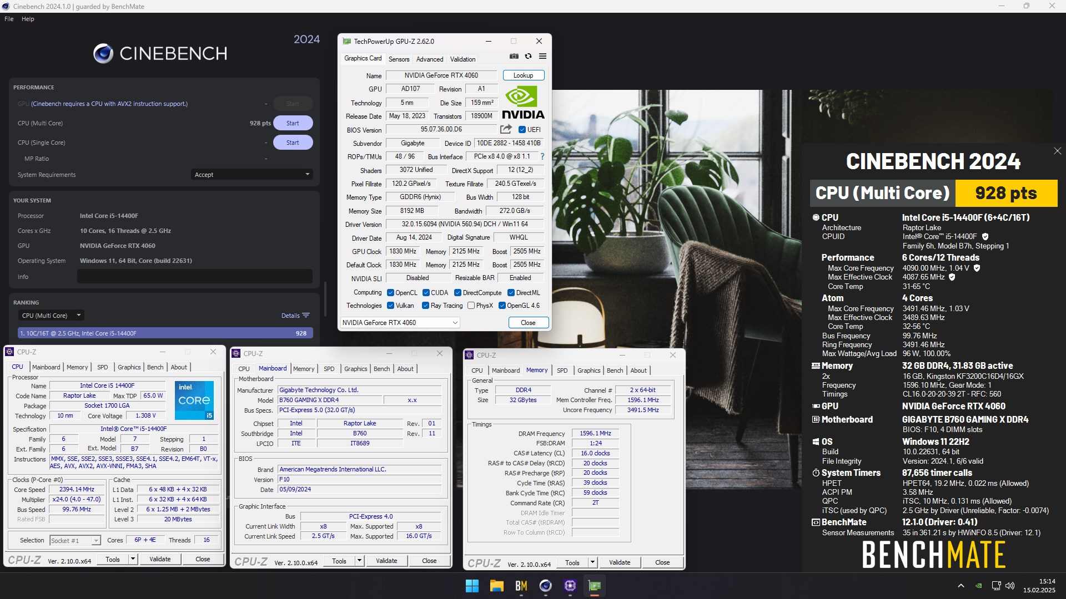Click GPU-Z screenshot camera icon
Screen dimensions: 1066x599
[x=514, y=57]
